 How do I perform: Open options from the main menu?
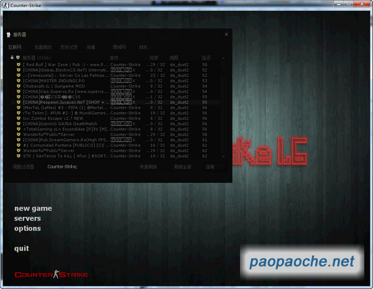point(27,228)
